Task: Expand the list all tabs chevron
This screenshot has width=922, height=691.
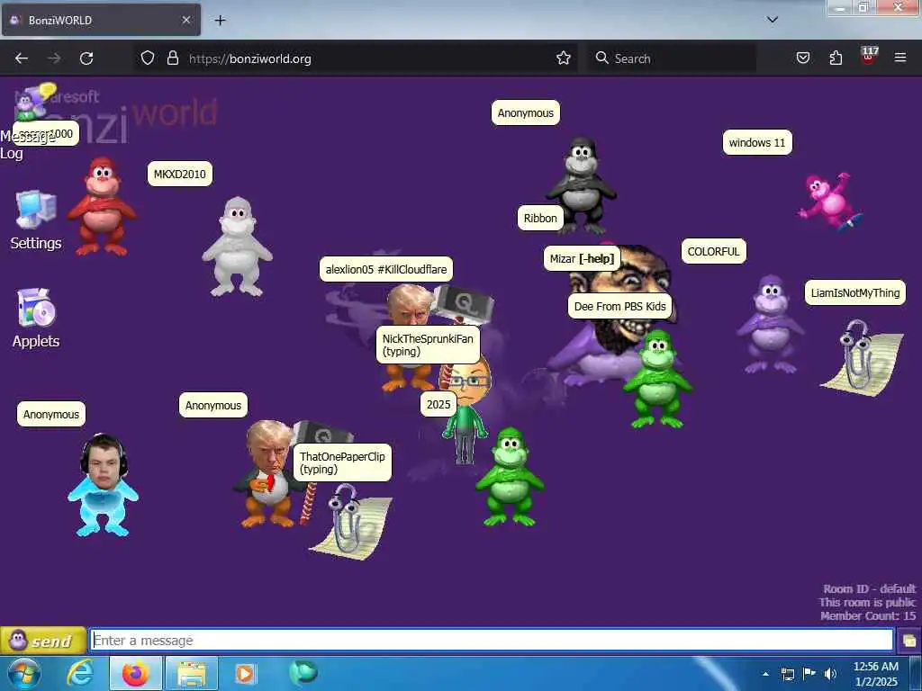Action: (773, 20)
